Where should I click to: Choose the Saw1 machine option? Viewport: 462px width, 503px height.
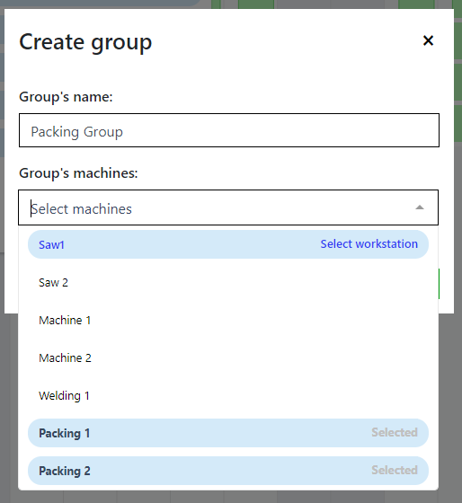[x=228, y=244]
